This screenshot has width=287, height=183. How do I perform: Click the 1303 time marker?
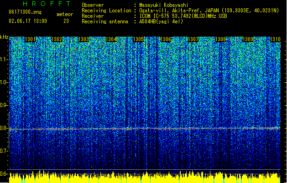[x=83, y=39]
